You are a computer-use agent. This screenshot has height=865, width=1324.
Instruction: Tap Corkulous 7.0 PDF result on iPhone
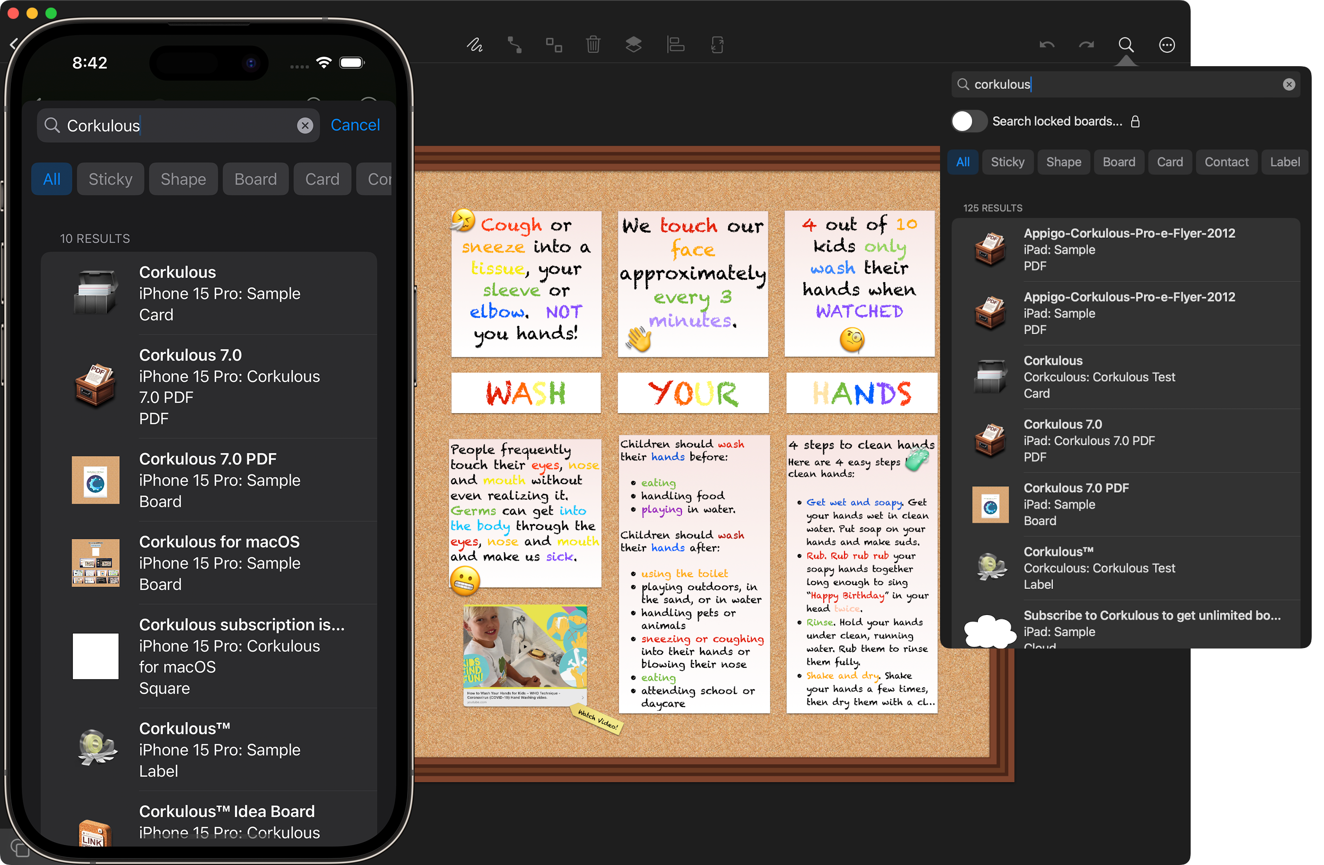[x=209, y=387]
